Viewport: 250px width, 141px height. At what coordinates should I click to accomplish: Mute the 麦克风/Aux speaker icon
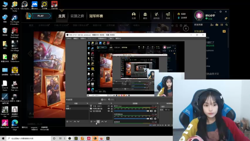coord(151,111)
